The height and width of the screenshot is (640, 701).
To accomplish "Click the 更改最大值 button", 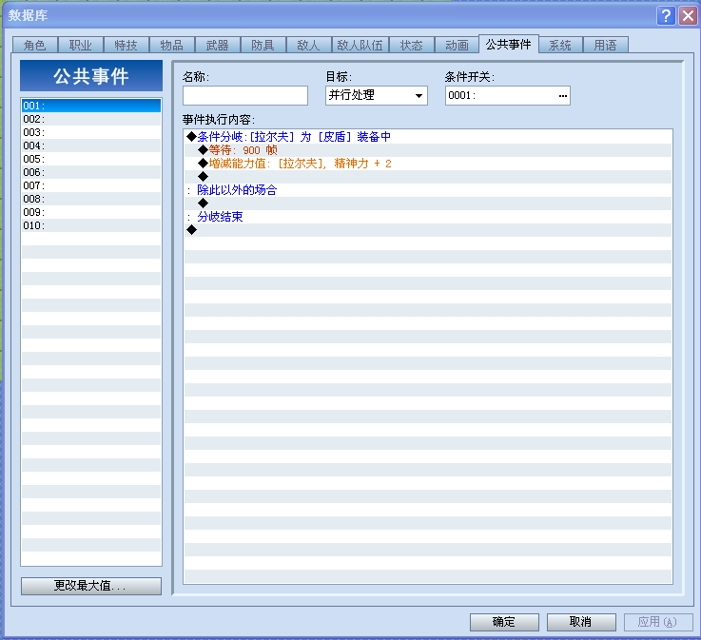I will click(91, 586).
